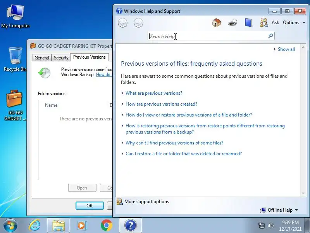This screenshot has height=233, width=310.
Task: Select the GO GO GADGET briefcase desktop icon
Action: point(14,105)
